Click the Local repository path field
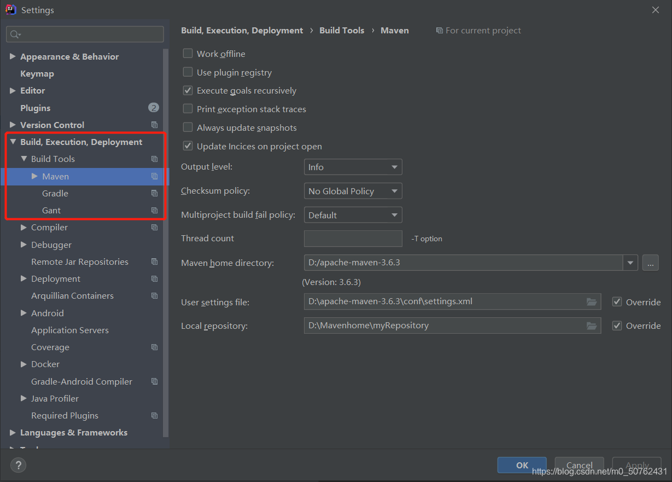 [x=452, y=326]
